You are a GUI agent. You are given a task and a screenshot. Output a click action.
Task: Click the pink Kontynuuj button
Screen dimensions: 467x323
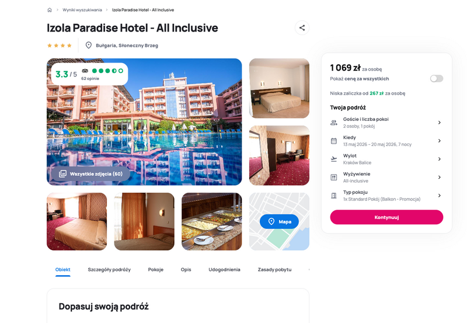[386, 217]
